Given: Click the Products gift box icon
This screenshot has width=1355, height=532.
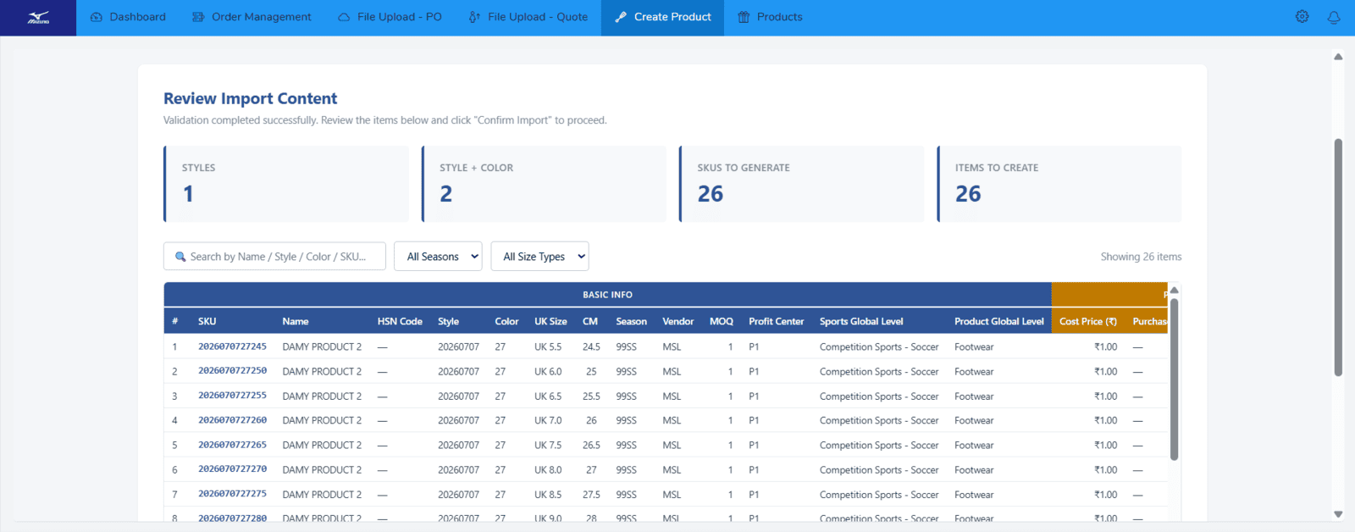Looking at the screenshot, I should [744, 17].
